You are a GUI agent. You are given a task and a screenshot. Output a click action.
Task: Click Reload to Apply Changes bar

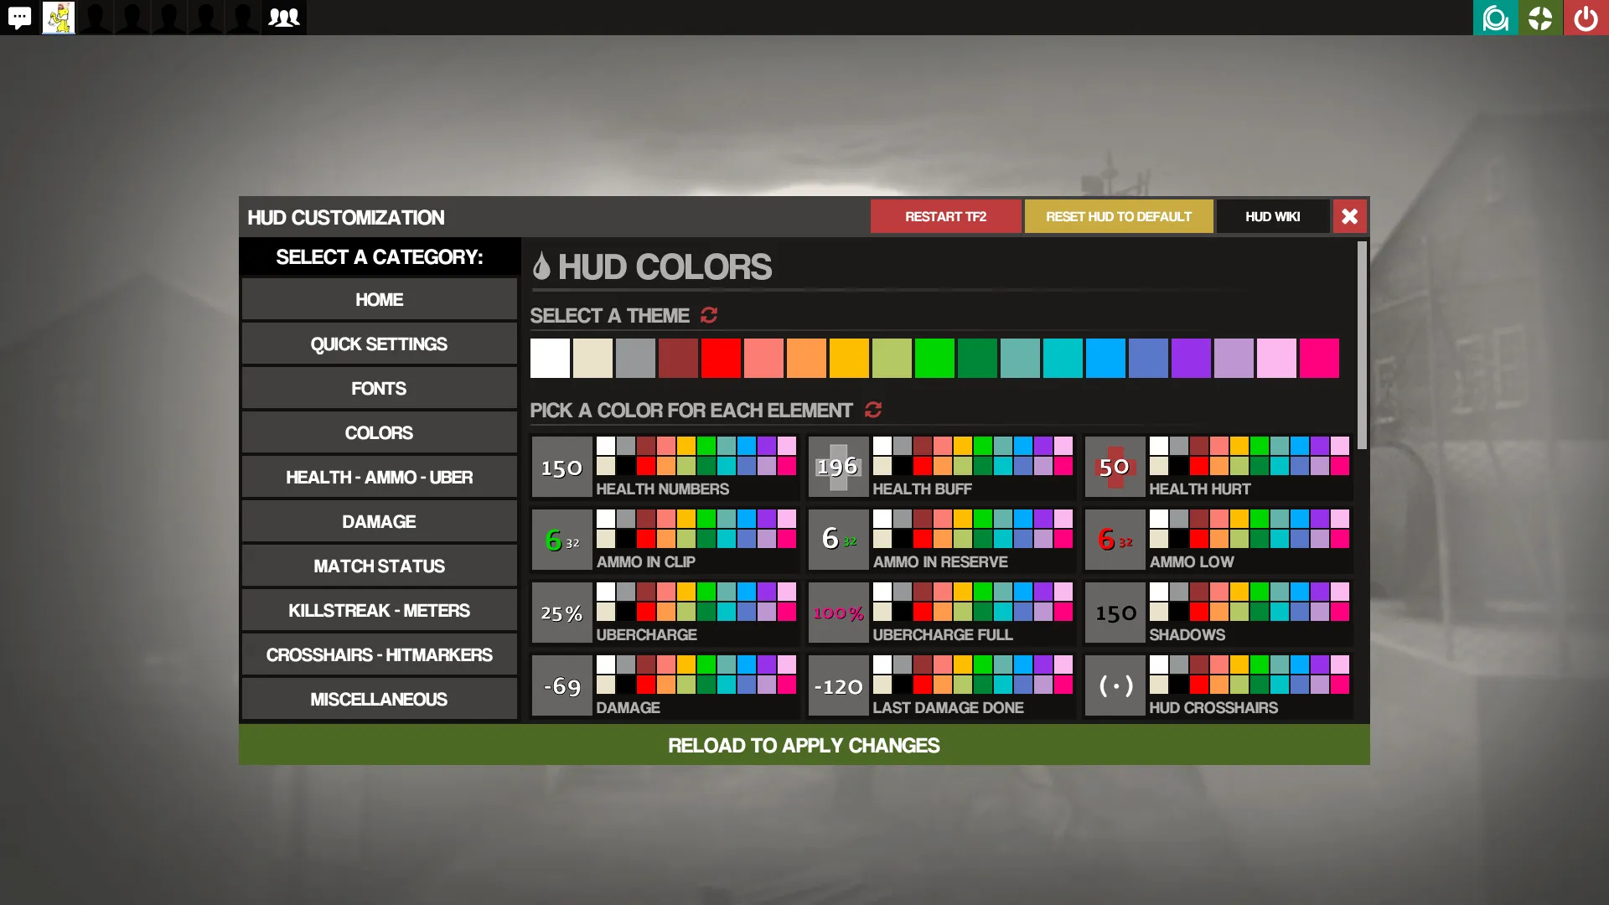point(804,745)
